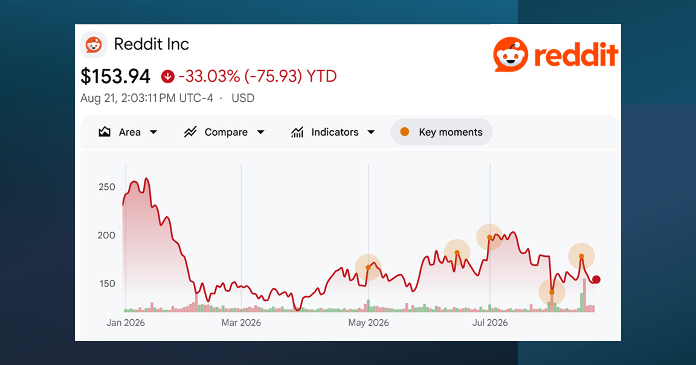Click the -33.03% (-75.93) YTD text
The image size is (696, 365).
257,76
